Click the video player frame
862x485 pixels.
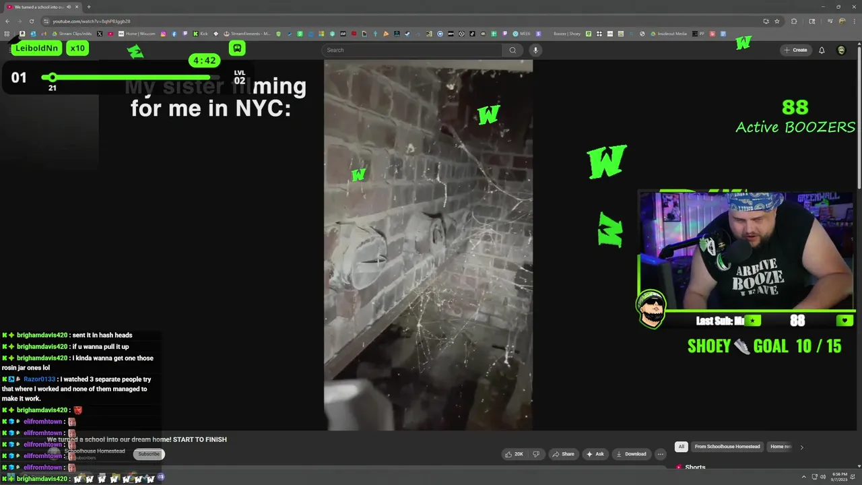pyautogui.click(x=428, y=245)
